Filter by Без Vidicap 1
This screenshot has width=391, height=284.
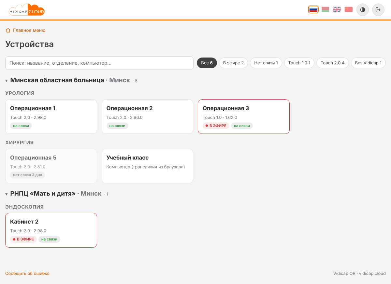[x=368, y=63]
